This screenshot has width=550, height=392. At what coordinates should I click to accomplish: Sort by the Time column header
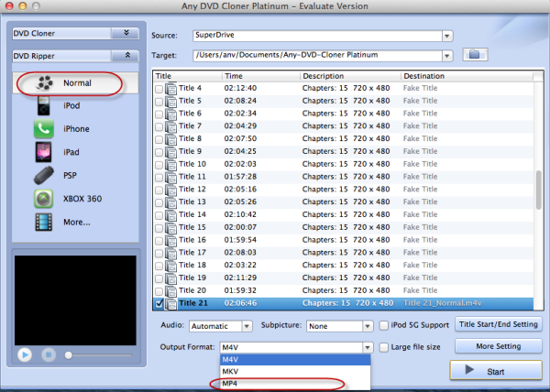pos(261,76)
